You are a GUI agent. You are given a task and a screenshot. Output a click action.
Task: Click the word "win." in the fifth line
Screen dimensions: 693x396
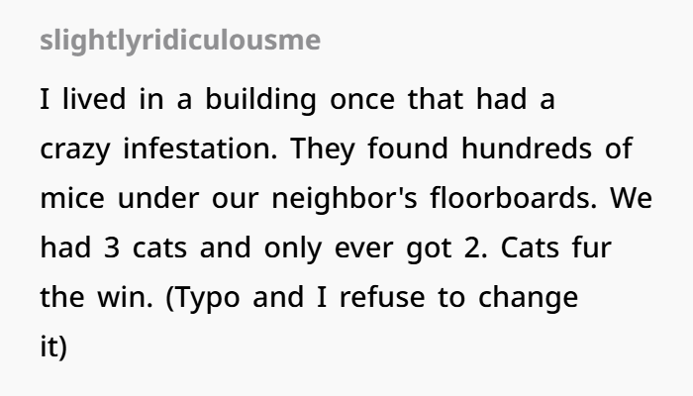[x=125, y=298]
